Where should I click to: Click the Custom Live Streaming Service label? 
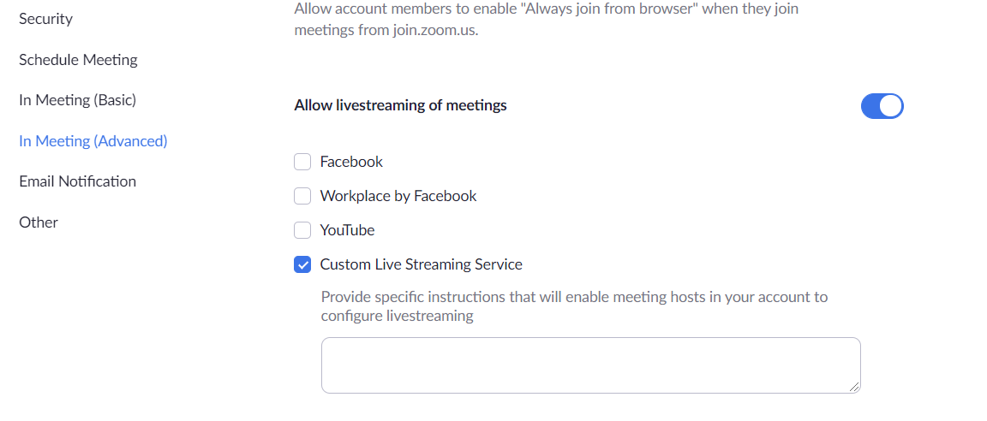(x=422, y=264)
